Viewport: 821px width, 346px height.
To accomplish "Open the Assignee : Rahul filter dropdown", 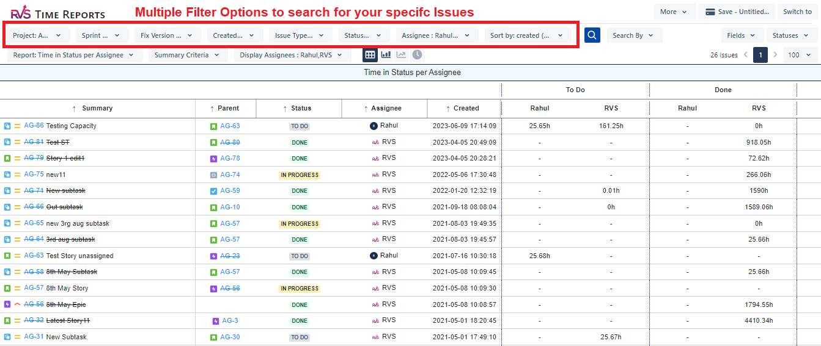I will point(436,35).
